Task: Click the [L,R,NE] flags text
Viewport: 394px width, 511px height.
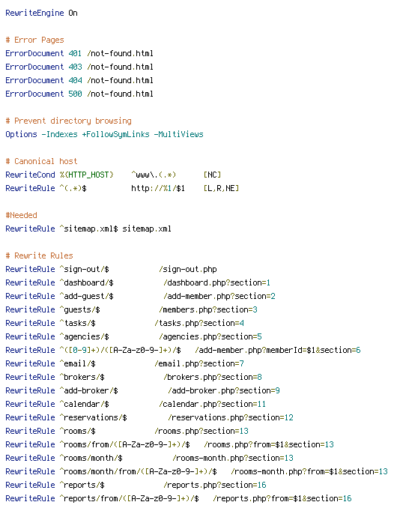Action: [221, 188]
